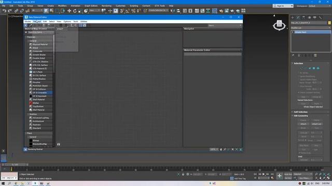Click the Attach button in Edit Geometry

[x=303, y=124]
